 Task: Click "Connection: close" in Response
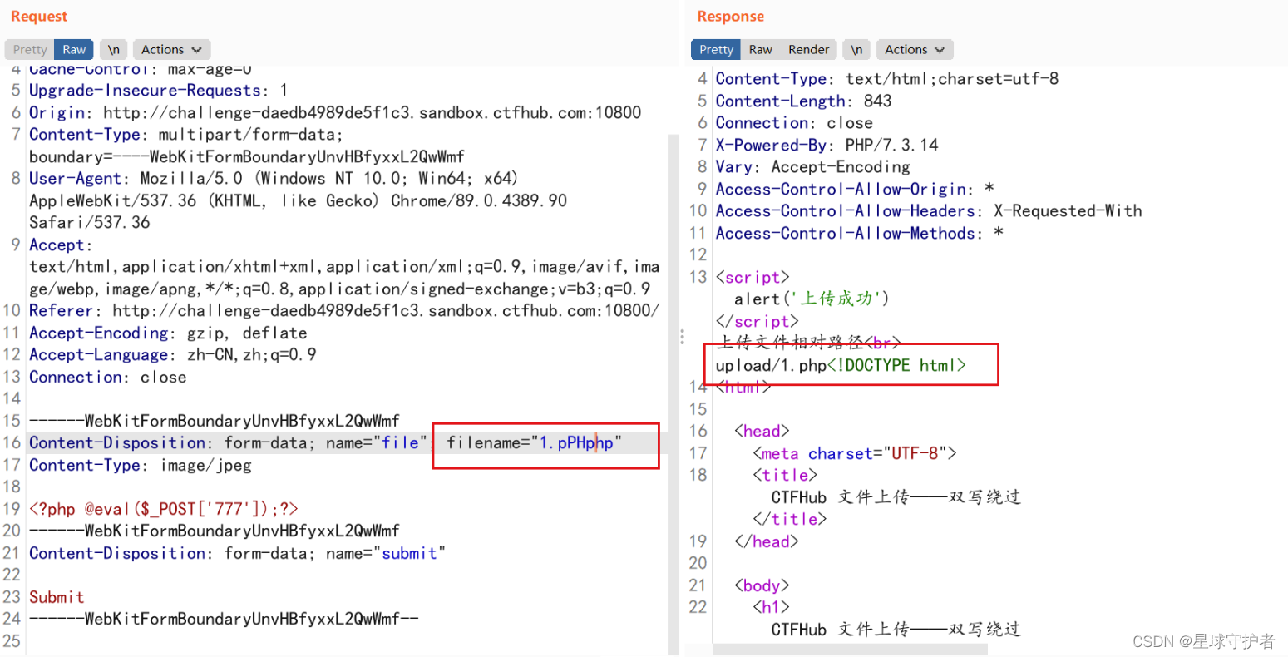(x=794, y=123)
